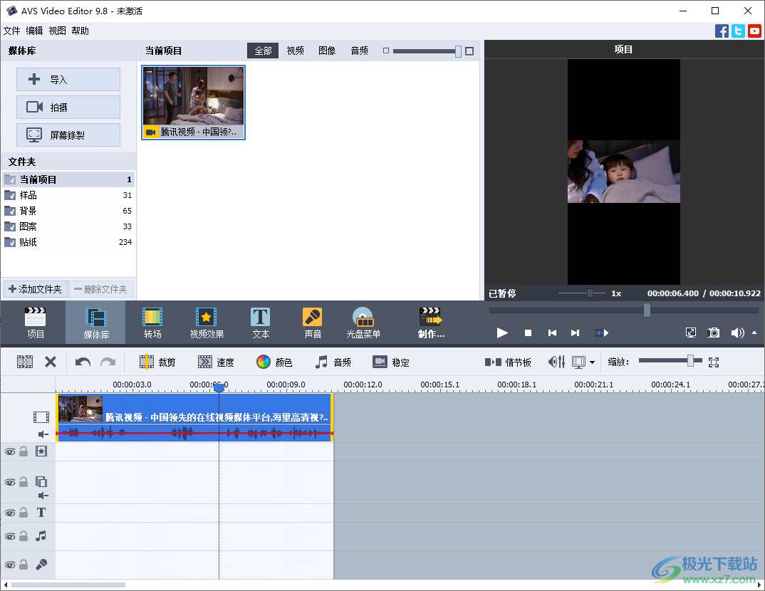Open the 速度 speed tool
This screenshot has height=591, width=765.
pyautogui.click(x=216, y=362)
